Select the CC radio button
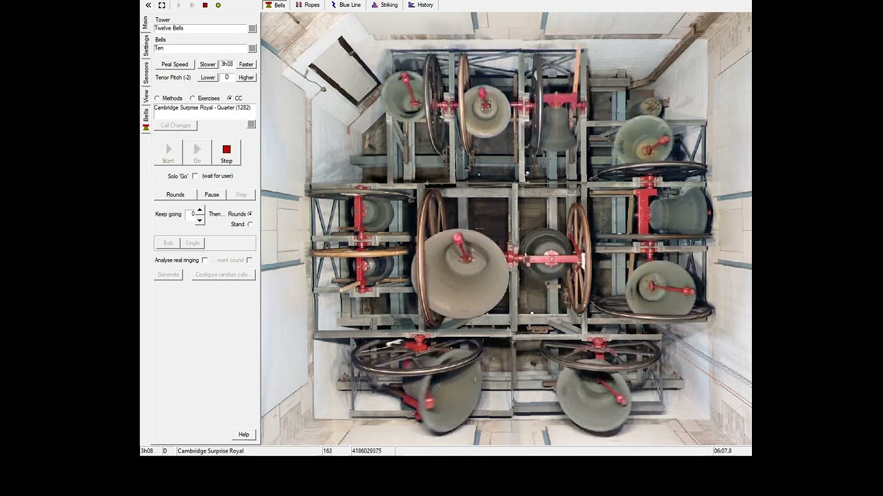The image size is (883, 496). click(x=230, y=99)
